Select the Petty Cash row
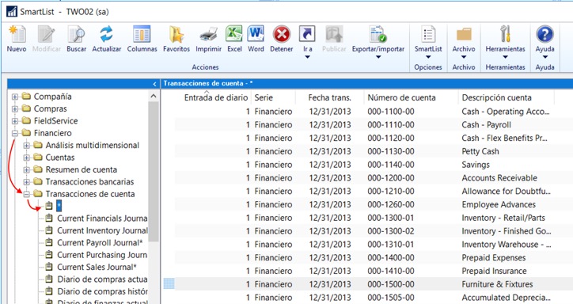 374,151
